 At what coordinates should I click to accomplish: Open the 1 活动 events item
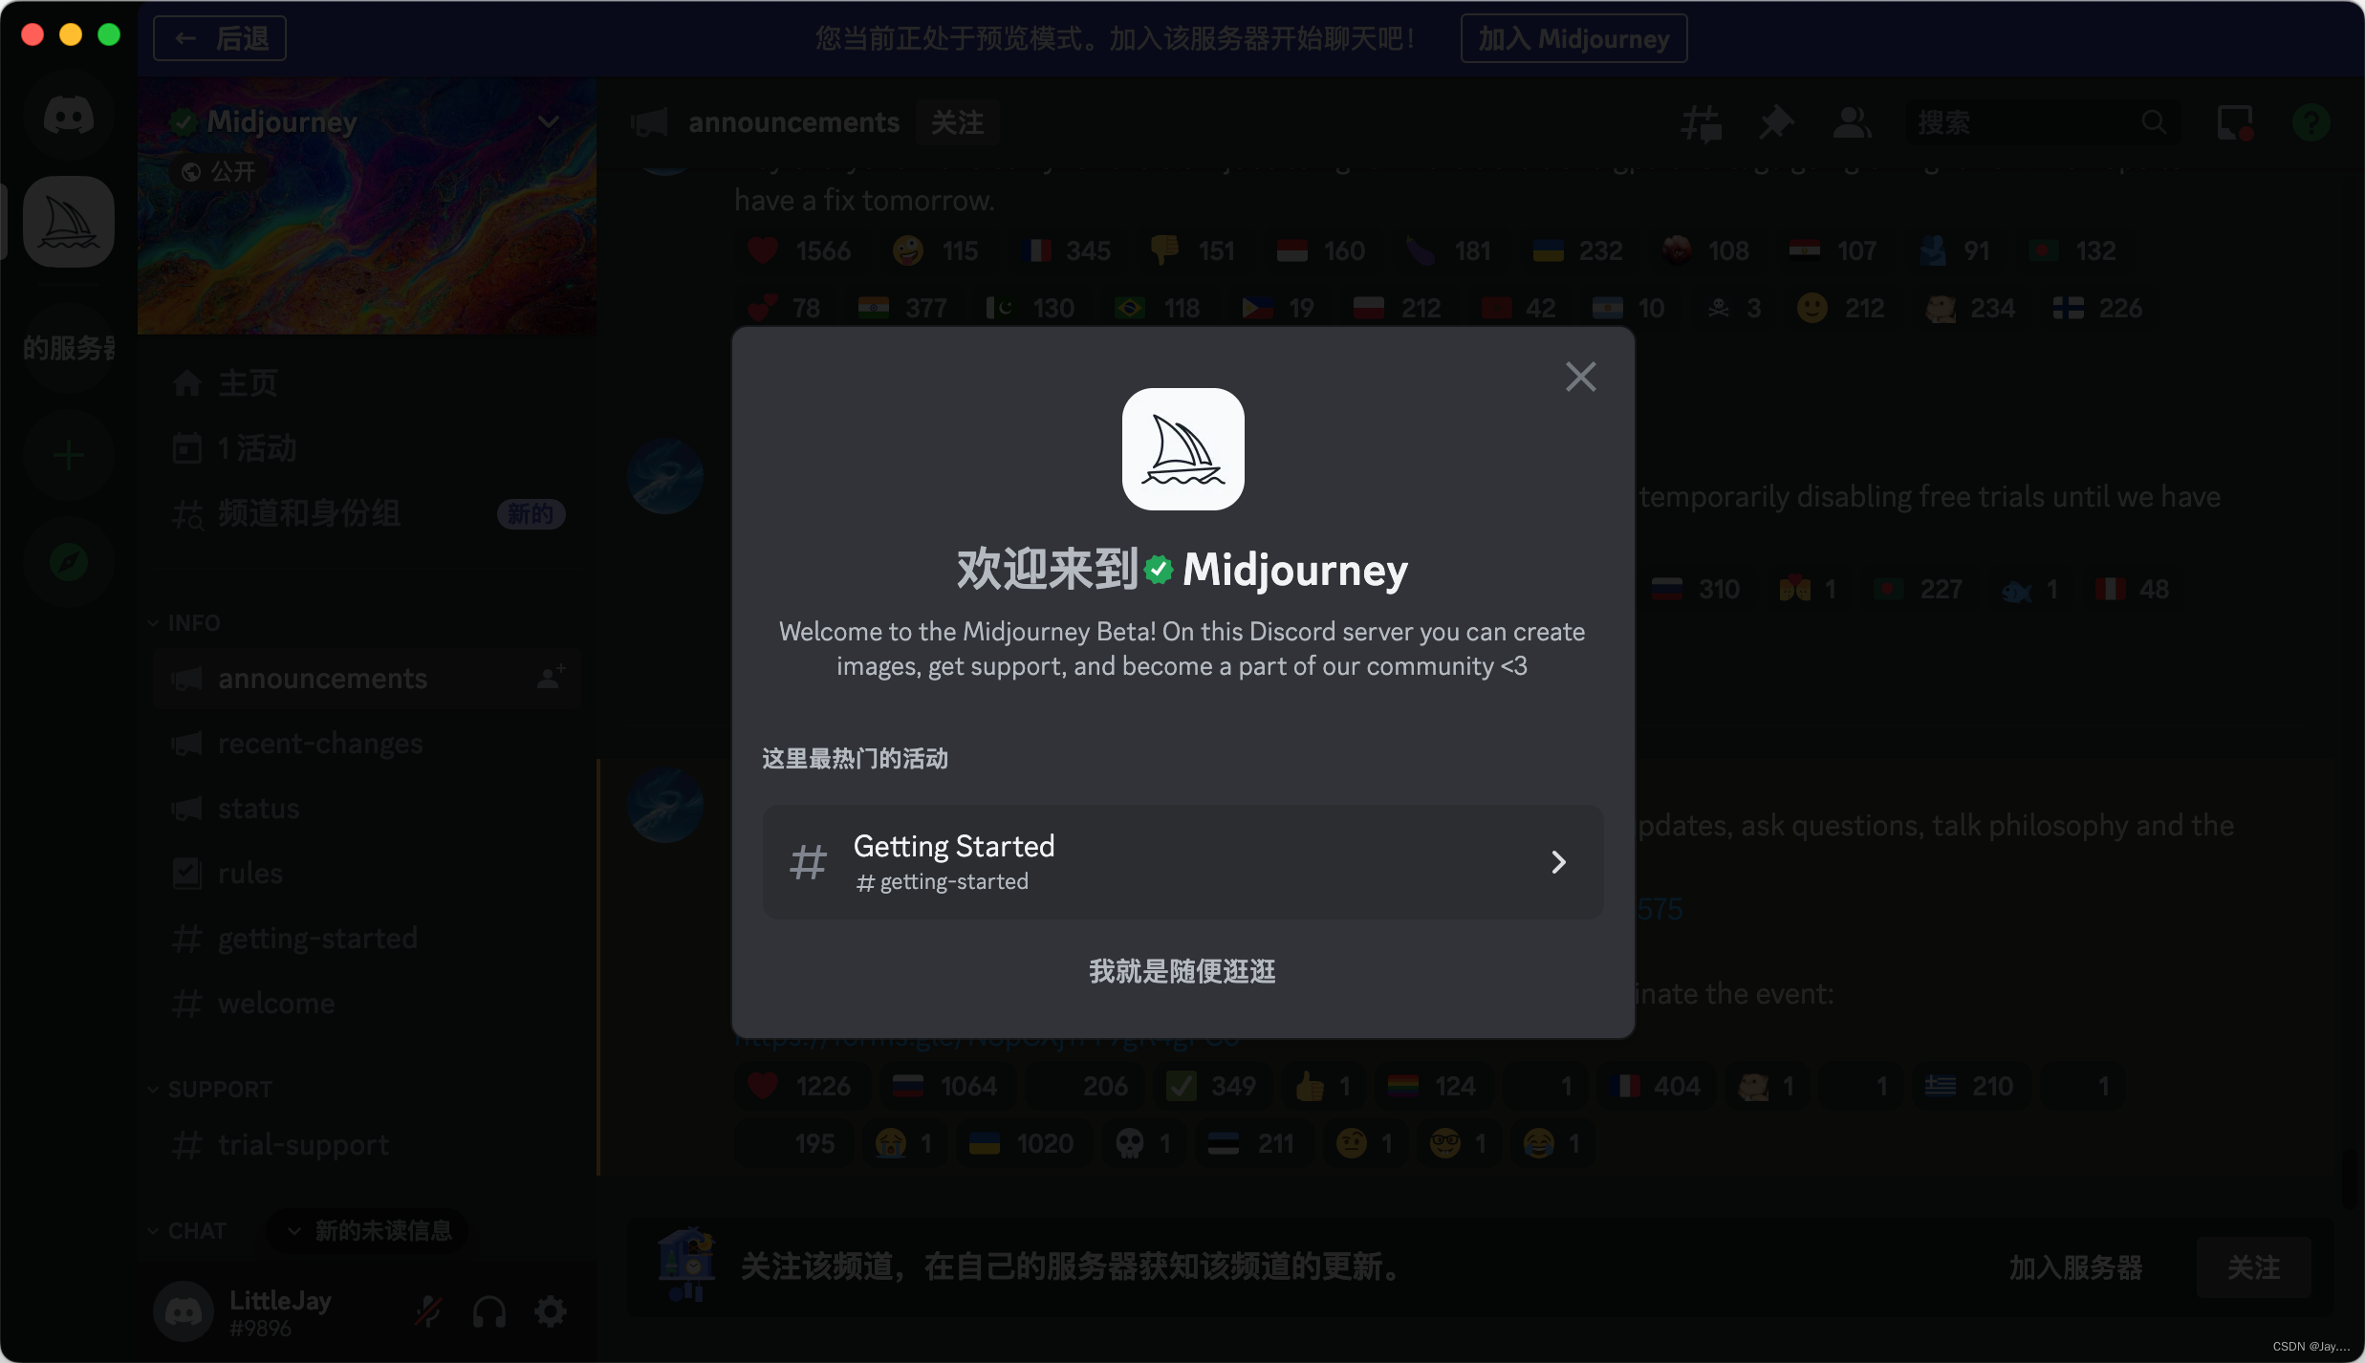click(367, 448)
